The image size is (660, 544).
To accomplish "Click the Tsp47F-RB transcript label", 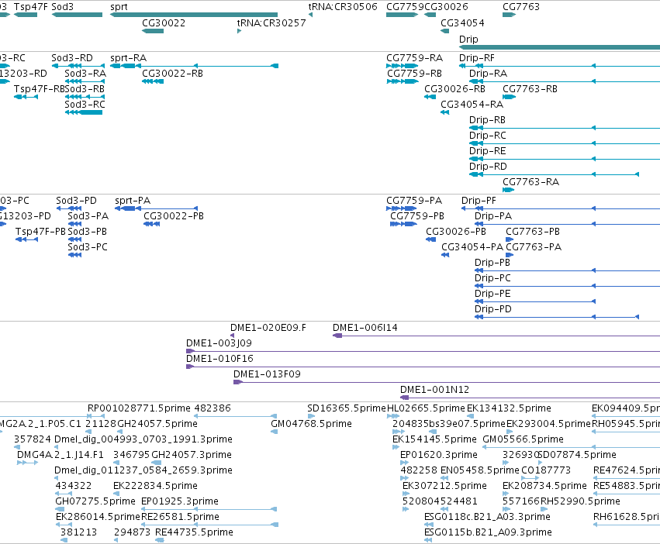I will tap(39, 89).
